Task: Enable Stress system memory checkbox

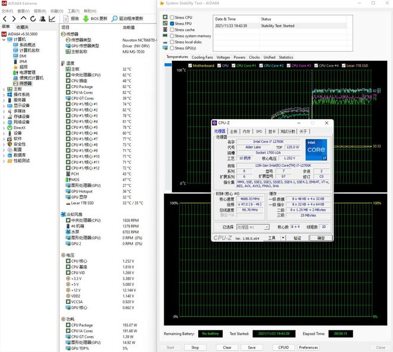Action: tap(172, 36)
